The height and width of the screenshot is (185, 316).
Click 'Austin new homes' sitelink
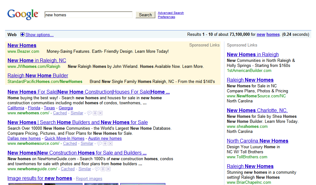point(105,139)
